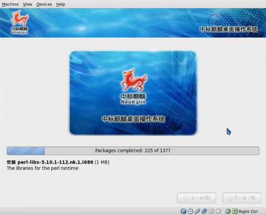Click the 下一步(N) next button
This screenshot has width=266, height=215.
[242, 198]
